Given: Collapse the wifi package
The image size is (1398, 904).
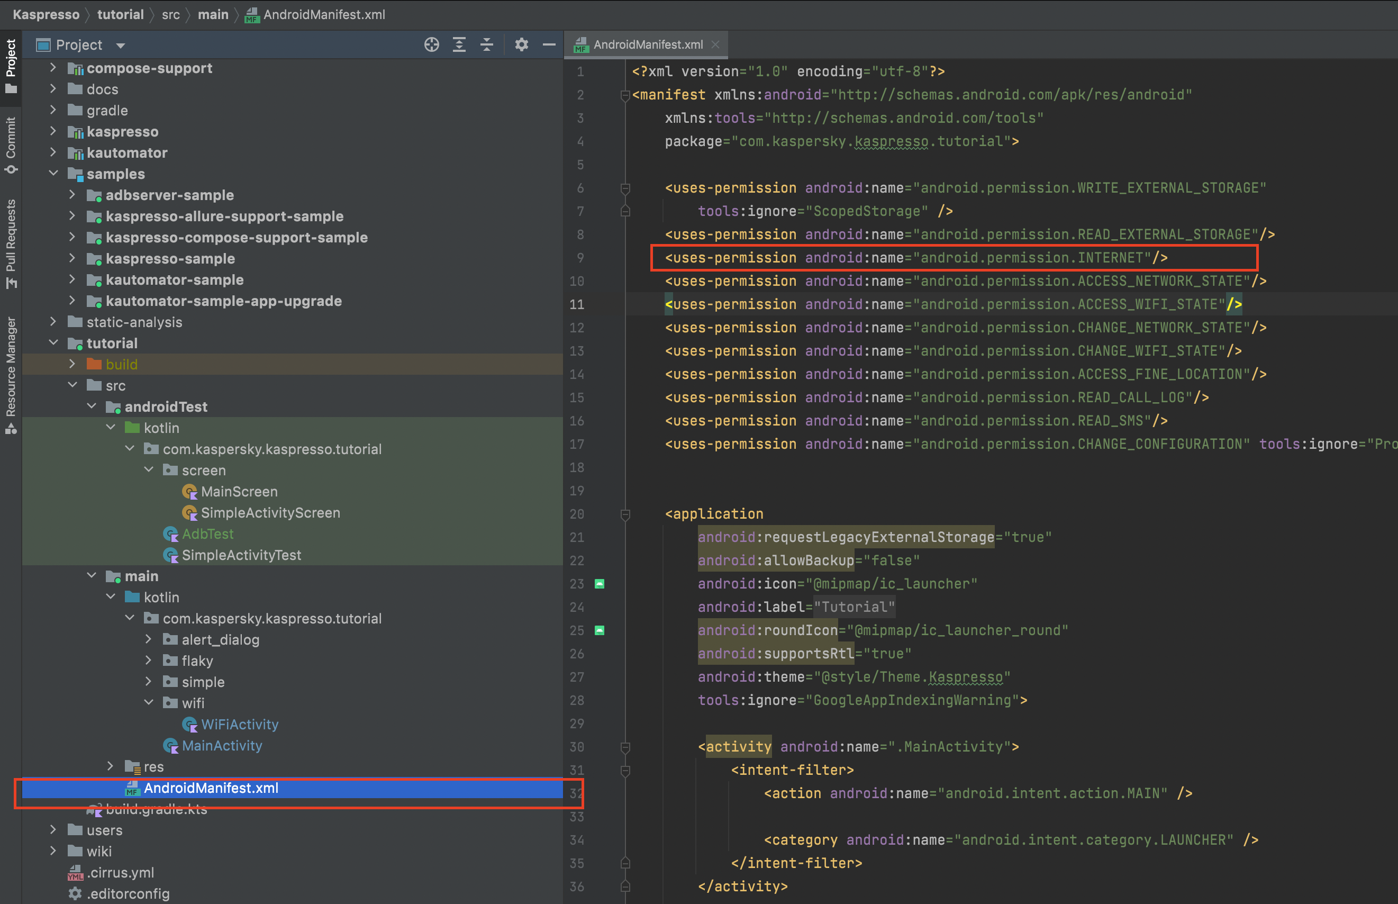Looking at the screenshot, I should coord(149,702).
